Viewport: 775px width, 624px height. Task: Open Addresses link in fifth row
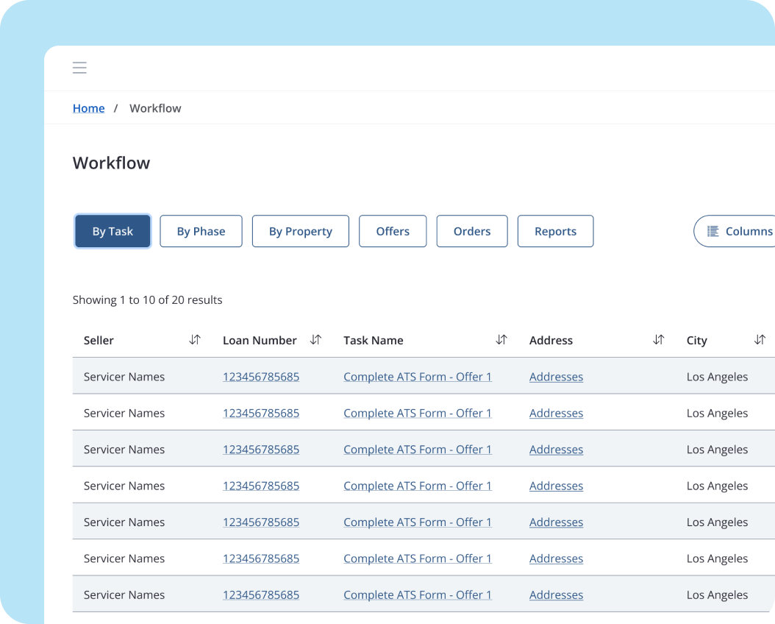tap(556, 522)
